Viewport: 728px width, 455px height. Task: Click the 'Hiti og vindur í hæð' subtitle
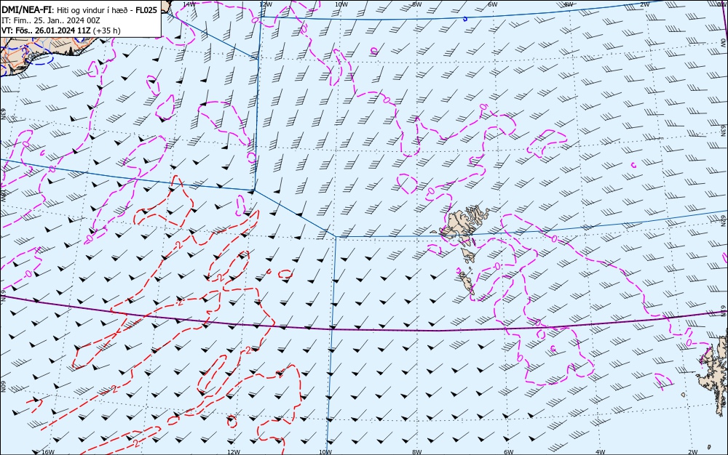pyautogui.click(x=93, y=10)
